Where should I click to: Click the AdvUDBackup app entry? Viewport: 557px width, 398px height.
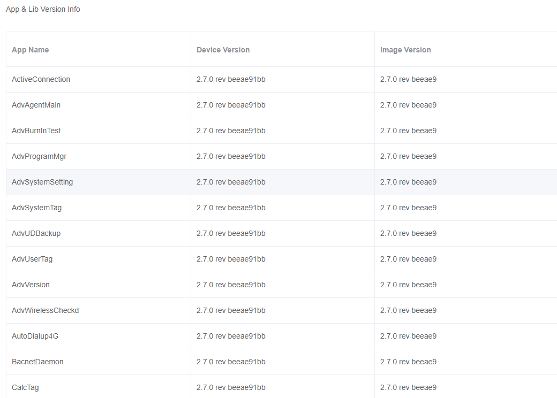(36, 233)
